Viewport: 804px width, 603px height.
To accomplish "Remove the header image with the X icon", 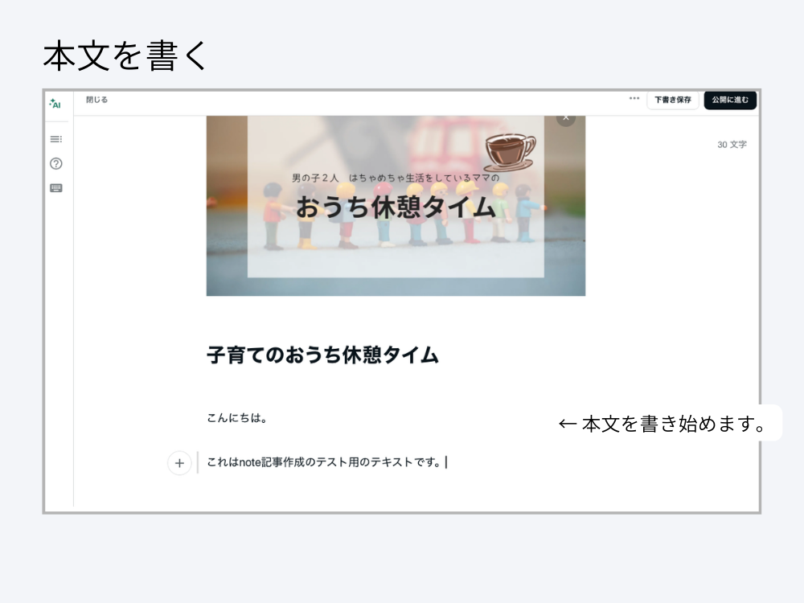I will pos(566,117).
